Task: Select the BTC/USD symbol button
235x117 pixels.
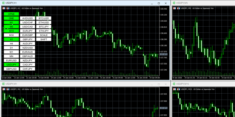Action: [44, 18]
